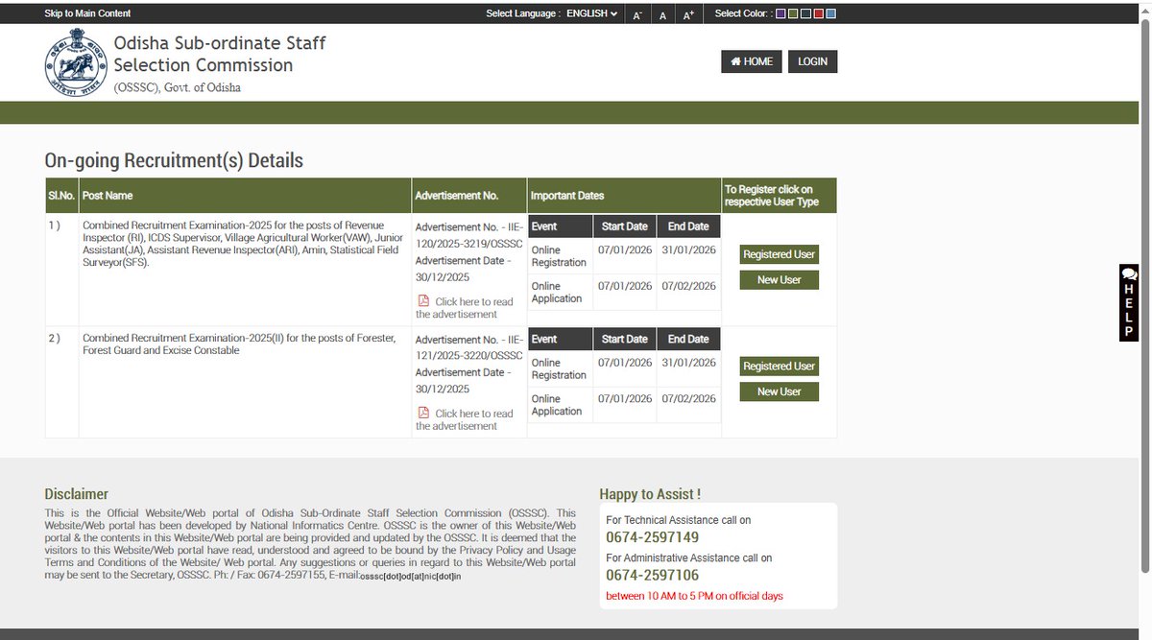Click the Advertisement No. column header
Viewport: 1152px width, 640px height.
tap(469, 195)
